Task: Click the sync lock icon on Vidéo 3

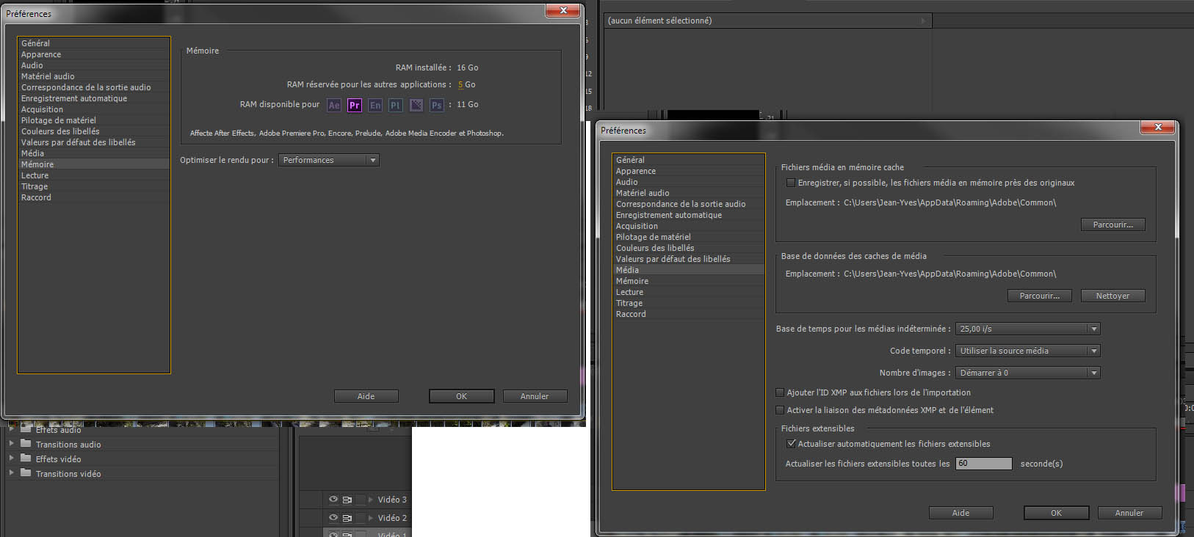Action: click(x=347, y=500)
